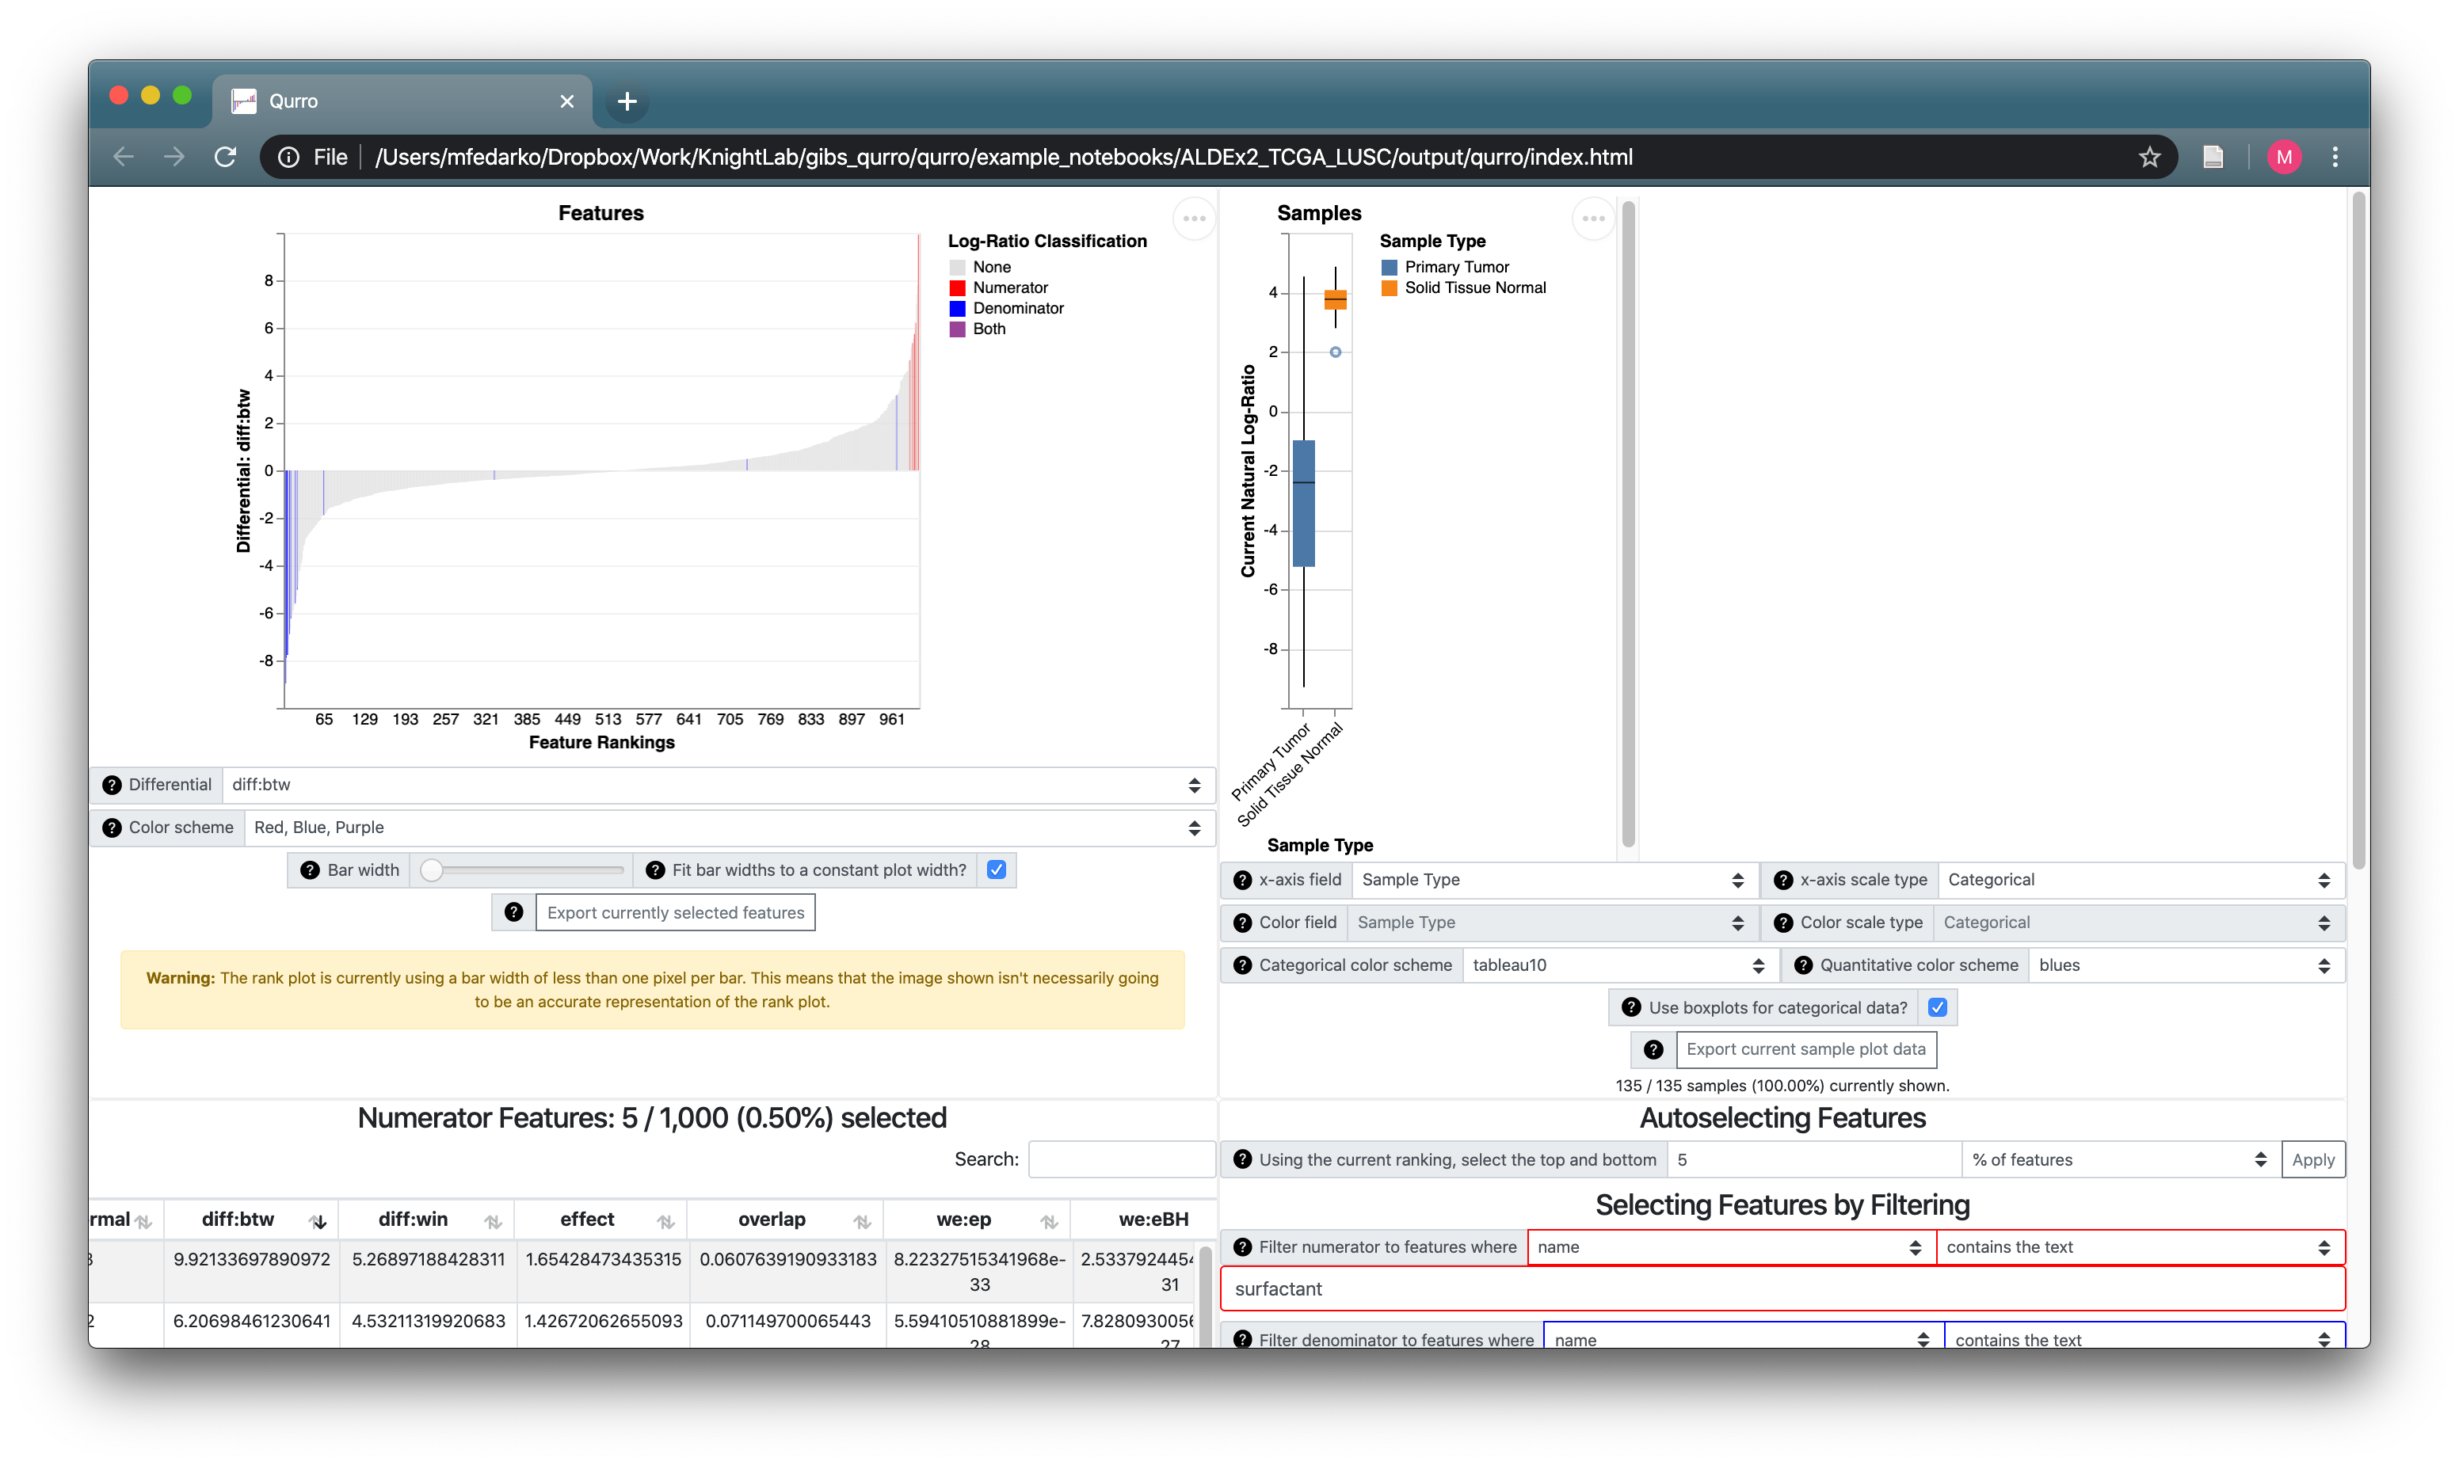
Task: Reload the page with browser refresh icon
Action: click(x=225, y=157)
